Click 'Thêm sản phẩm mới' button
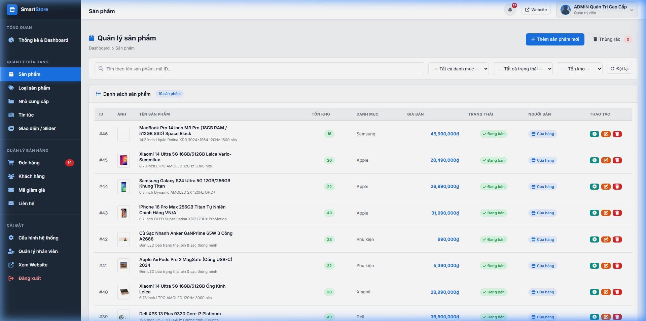 tap(555, 39)
